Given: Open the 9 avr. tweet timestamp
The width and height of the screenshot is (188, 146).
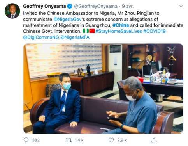Looking at the screenshot, I should point(128,6).
